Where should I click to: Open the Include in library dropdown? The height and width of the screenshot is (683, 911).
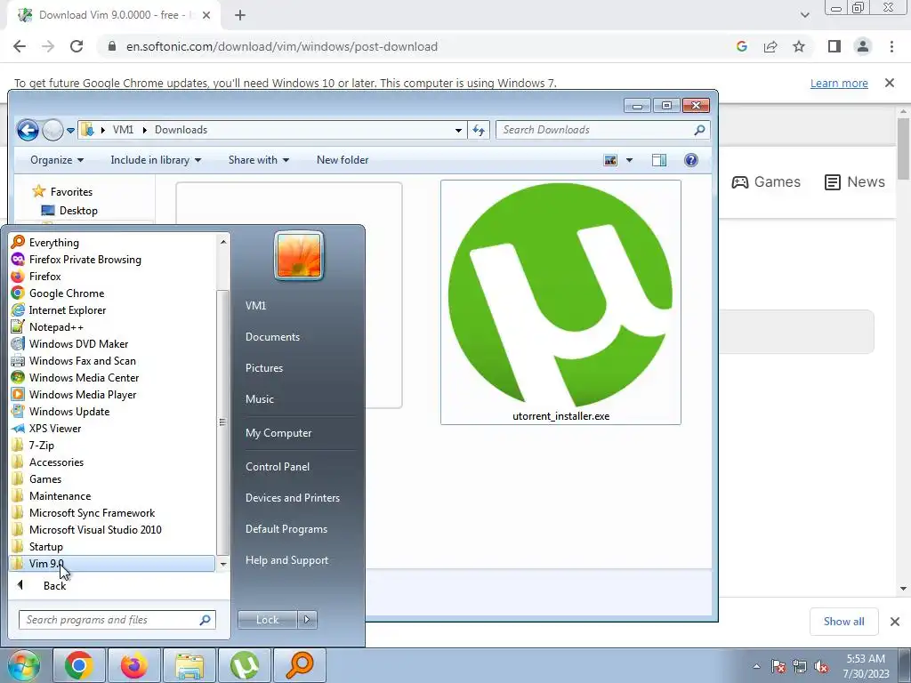(x=156, y=160)
